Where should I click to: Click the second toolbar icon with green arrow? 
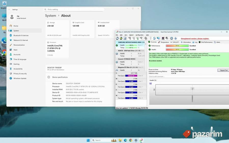(121, 38)
